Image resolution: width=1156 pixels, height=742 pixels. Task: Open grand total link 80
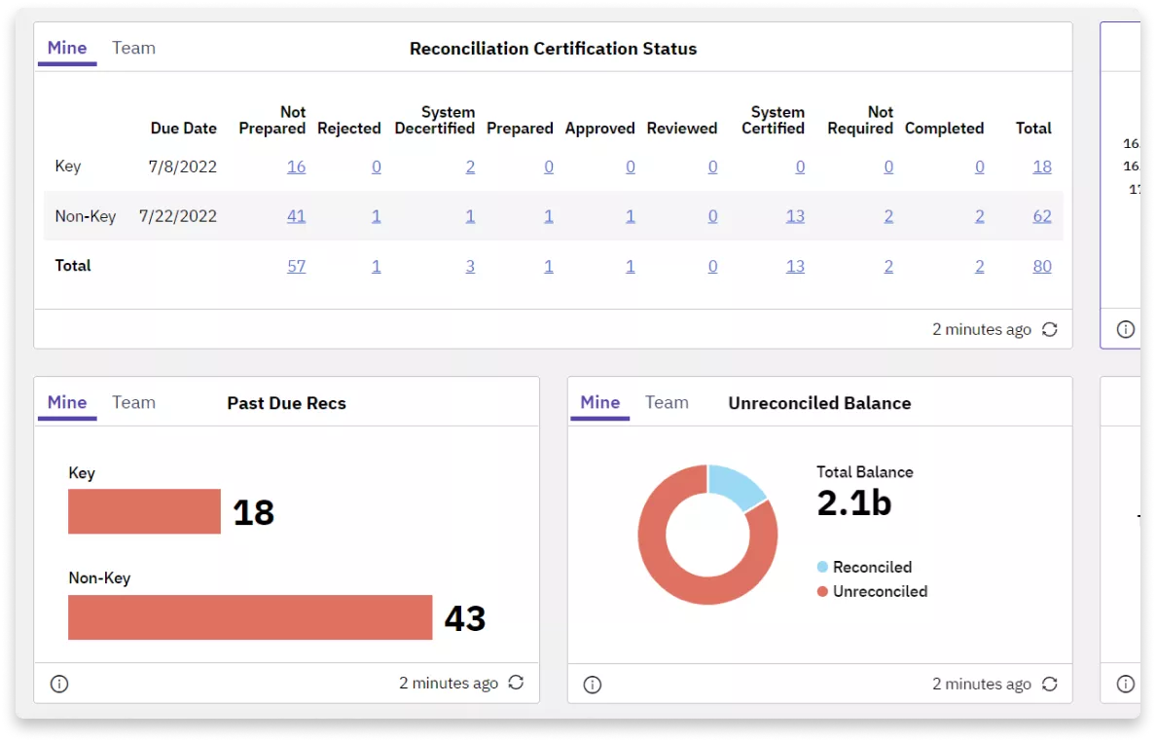[x=1041, y=266]
